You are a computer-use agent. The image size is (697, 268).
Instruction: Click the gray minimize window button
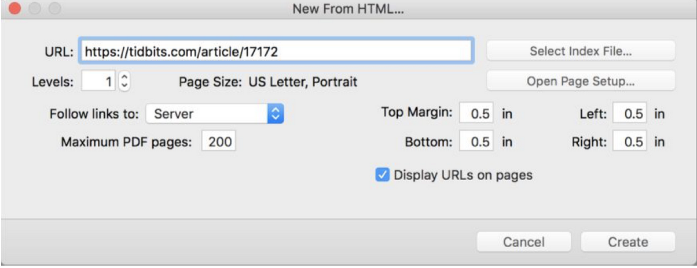click(35, 9)
